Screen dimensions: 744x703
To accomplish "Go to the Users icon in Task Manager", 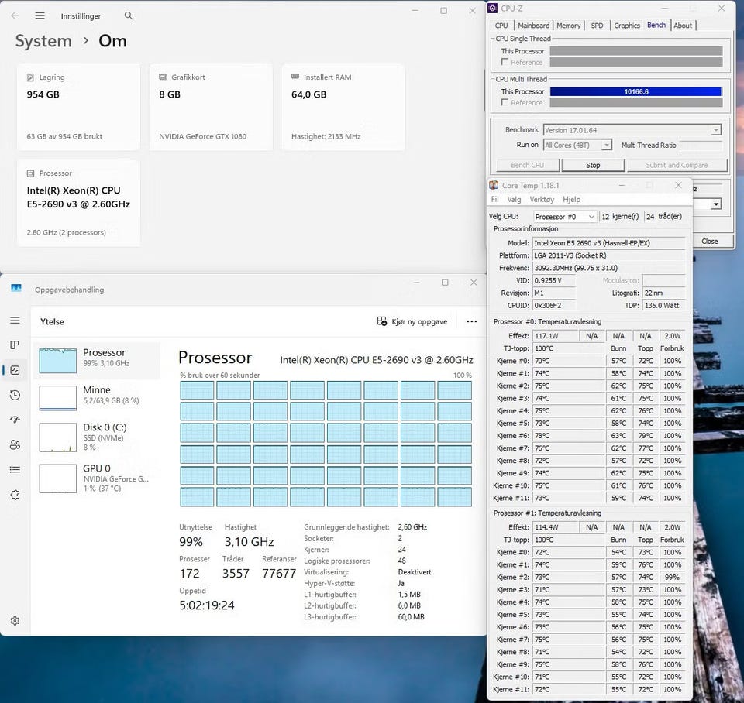I will [x=15, y=444].
